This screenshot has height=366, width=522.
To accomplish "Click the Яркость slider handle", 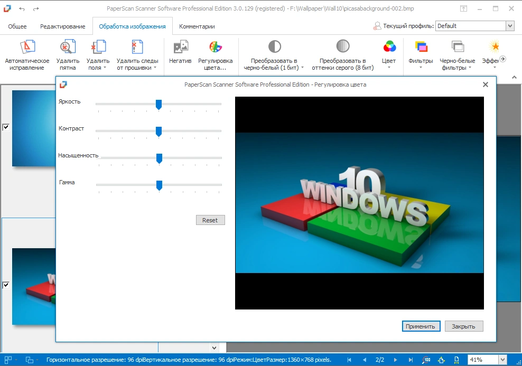I will (x=159, y=105).
